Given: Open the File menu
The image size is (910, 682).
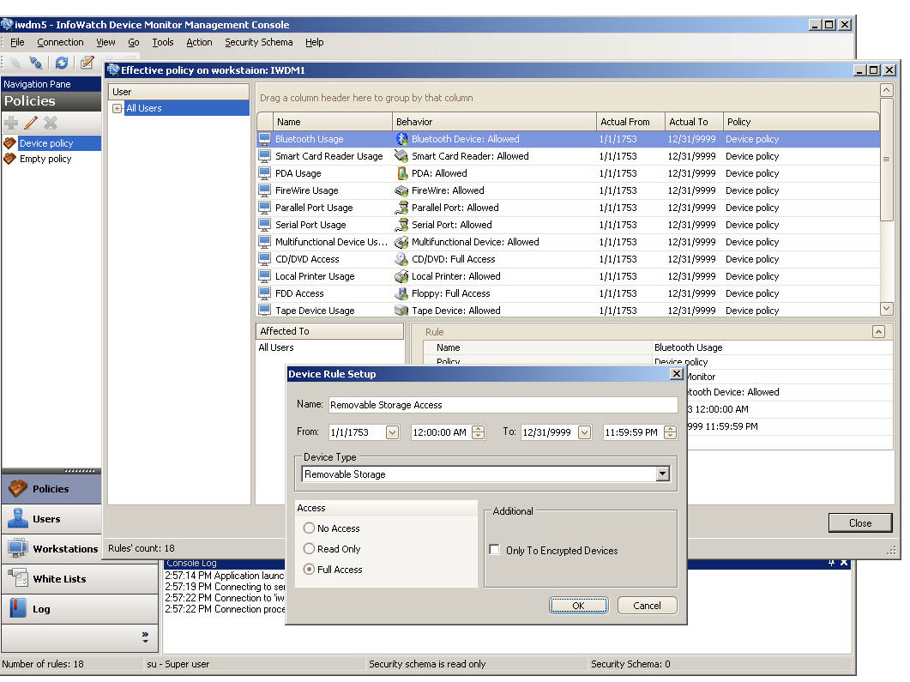Looking at the screenshot, I should [17, 42].
